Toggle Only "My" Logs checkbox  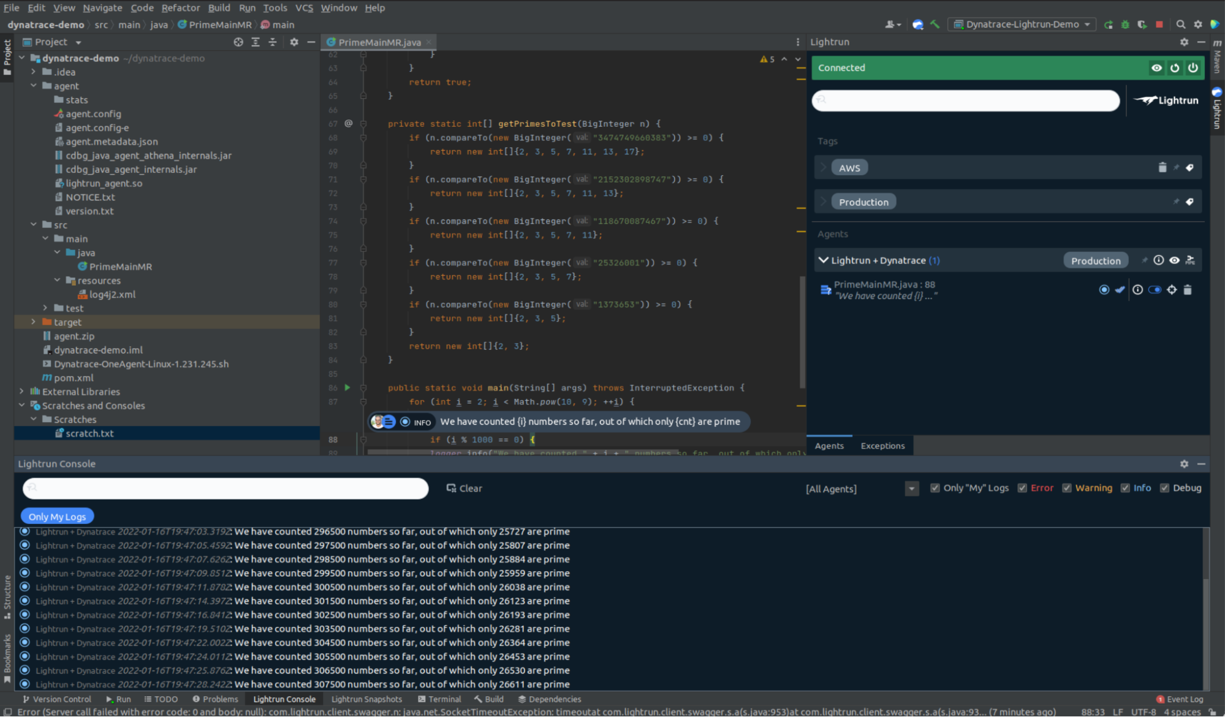pyautogui.click(x=935, y=488)
